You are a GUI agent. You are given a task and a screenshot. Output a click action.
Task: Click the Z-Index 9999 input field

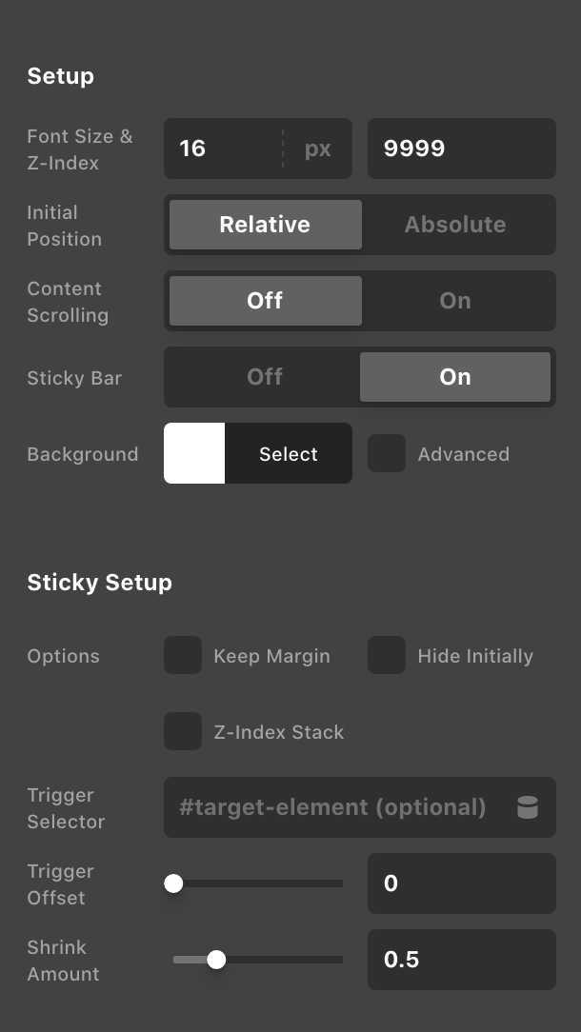(x=461, y=149)
